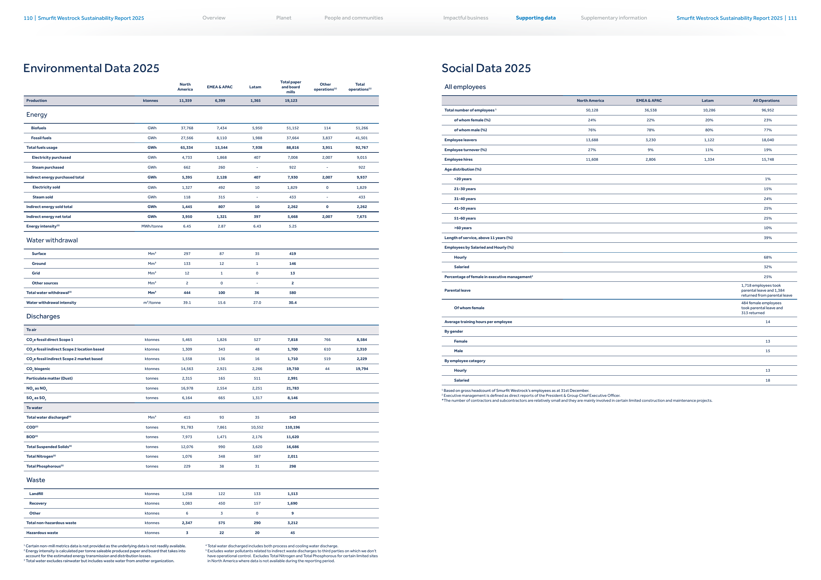Image resolution: width=821 pixels, height=580 pixels.
Task: Click Length of service value 39%
Action: [767, 238]
